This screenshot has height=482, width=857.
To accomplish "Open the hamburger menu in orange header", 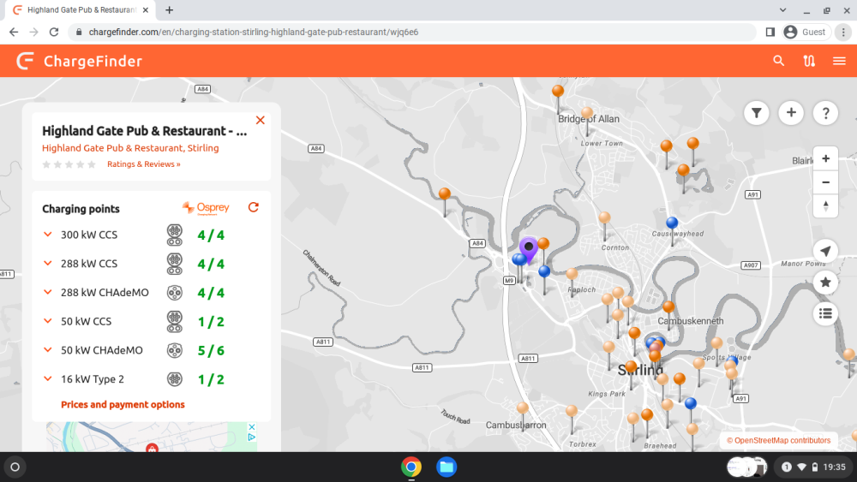I will click(x=840, y=61).
